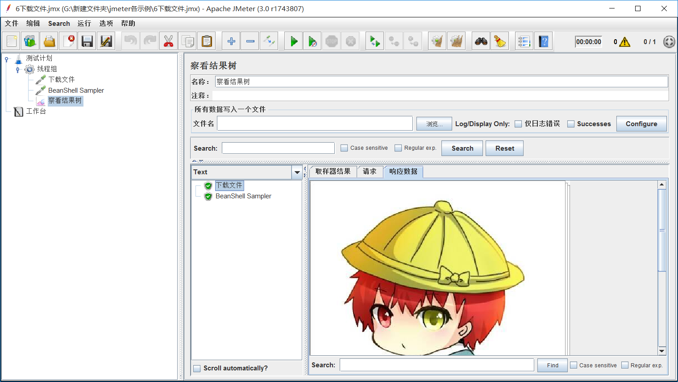Click the 名称 input field

(x=441, y=82)
